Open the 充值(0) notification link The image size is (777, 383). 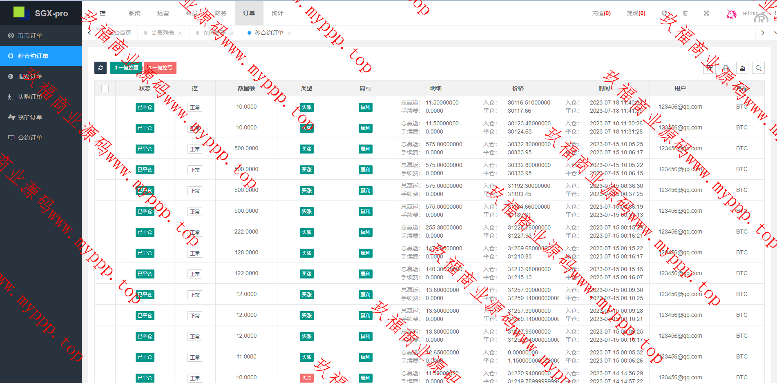click(x=601, y=13)
